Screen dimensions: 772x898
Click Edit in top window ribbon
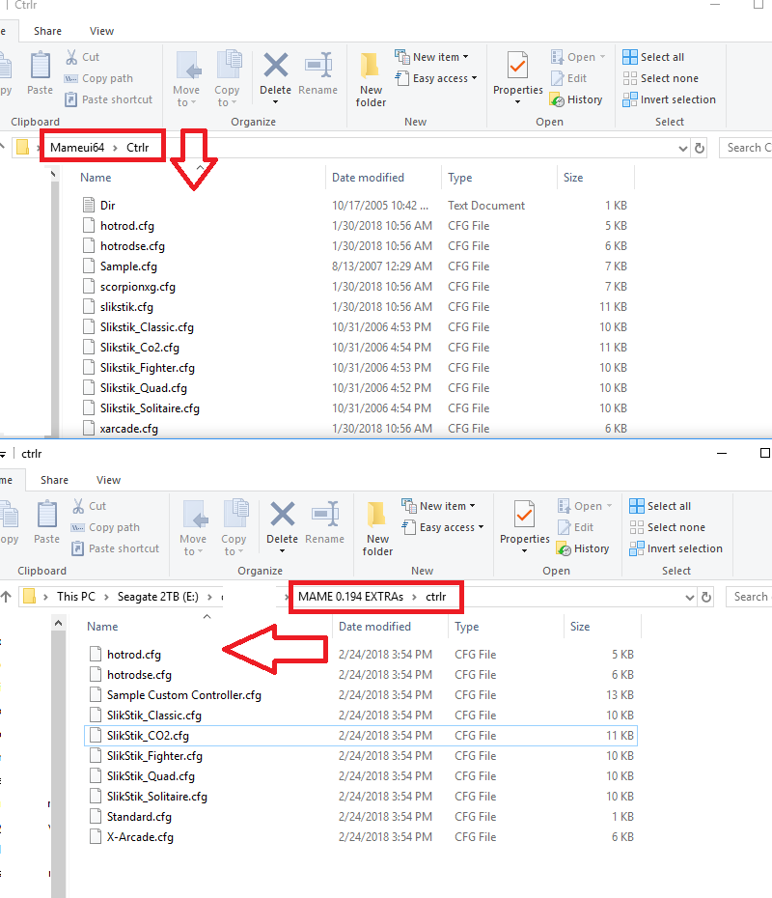[568, 78]
